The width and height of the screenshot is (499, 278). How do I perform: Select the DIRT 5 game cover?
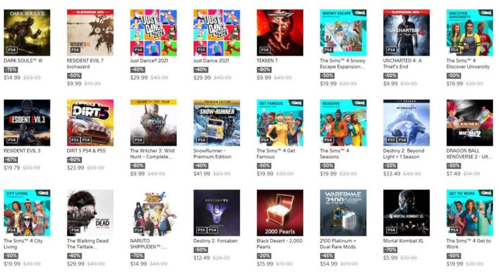click(90, 122)
